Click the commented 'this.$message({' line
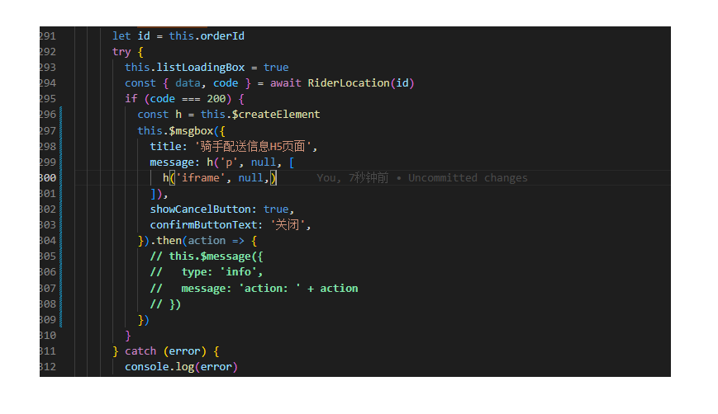The width and height of the screenshot is (718, 414). (207, 256)
